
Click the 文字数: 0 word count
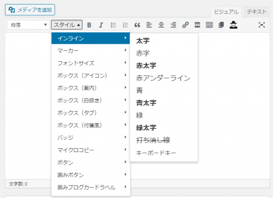(x=18, y=184)
